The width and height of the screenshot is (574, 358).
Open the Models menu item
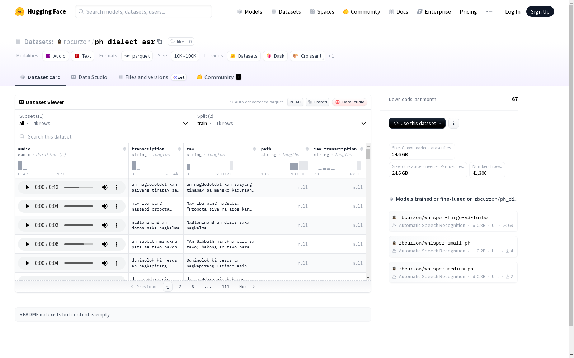click(x=250, y=11)
